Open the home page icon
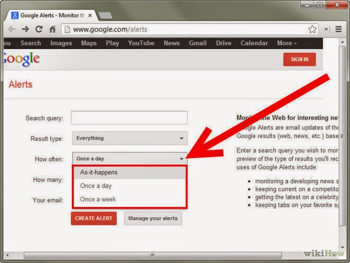 click(x=52, y=29)
